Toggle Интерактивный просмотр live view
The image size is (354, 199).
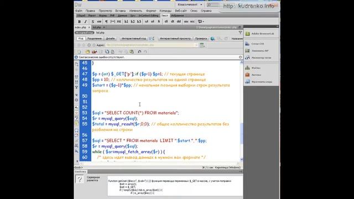point(175,39)
